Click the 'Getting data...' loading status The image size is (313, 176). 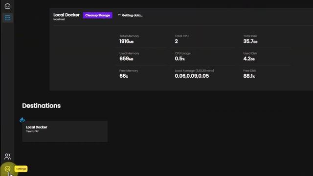coord(130,15)
